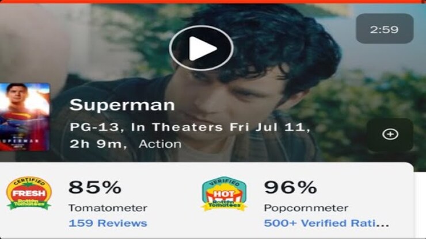Click the Popcornmeter label
Screen dimensions: 426x239
306,207
